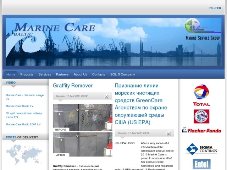Click the graffiti BEFORE photo
Viewport: 227px width, 170px height.
pyautogui.click(x=83, y=117)
